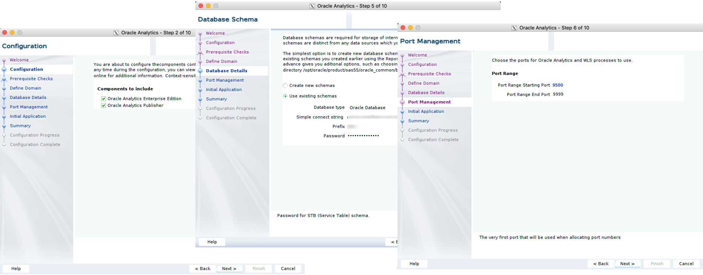The width and height of the screenshot is (703, 275).
Task: Minimize the Step 2 of 10 window
Action: coord(12,32)
